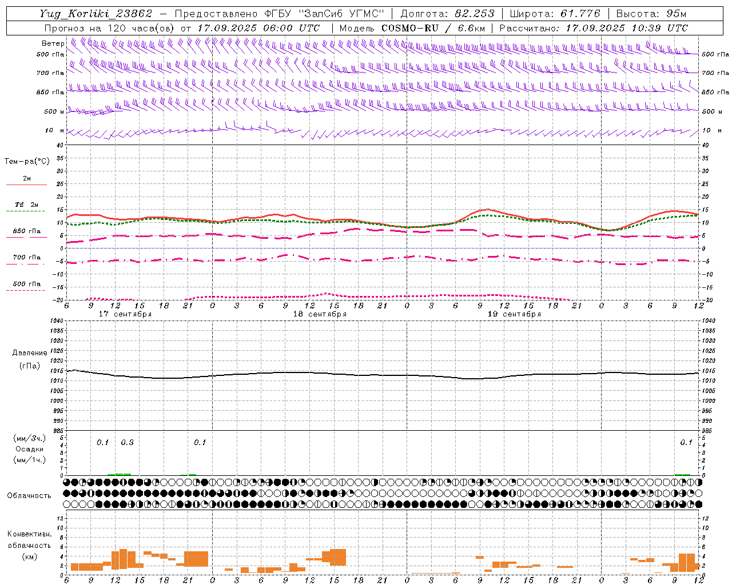The width and height of the screenshot is (732, 585).
Task: Click the forecast start time 17.09.2025 06:00 UTC
Action: (x=258, y=28)
